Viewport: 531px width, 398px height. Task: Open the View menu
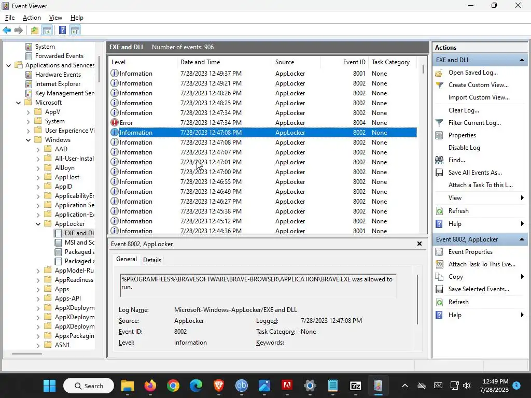pos(55,18)
